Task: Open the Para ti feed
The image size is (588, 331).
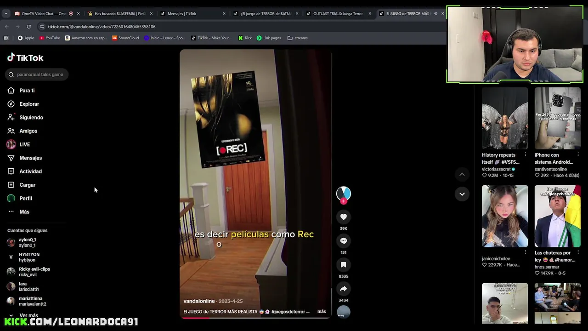Action: pyautogui.click(x=21, y=91)
